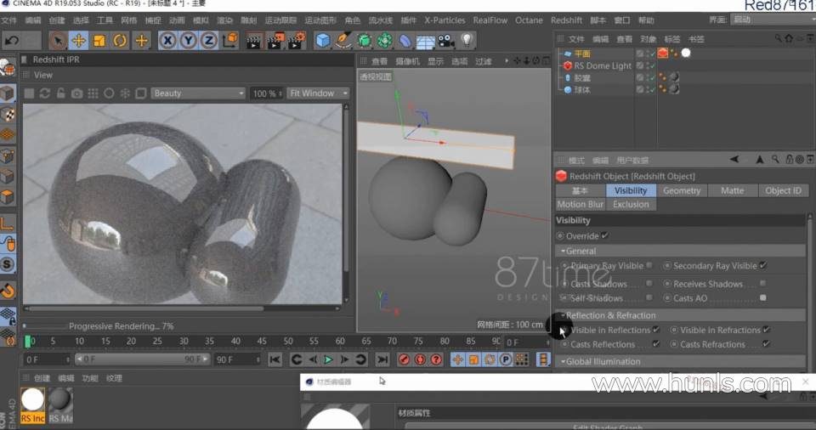Screen dimensions: 816x430
Task: Collapse the General section
Action: coord(563,251)
